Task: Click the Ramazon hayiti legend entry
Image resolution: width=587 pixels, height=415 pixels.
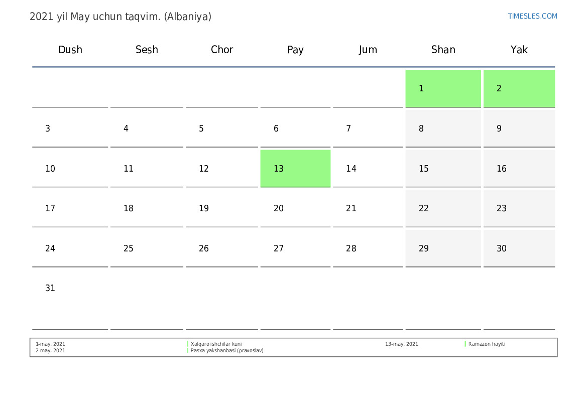Action: pyautogui.click(x=487, y=344)
